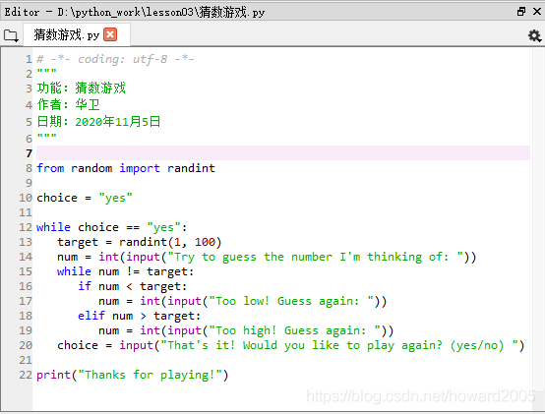545x414 pixels.
Task: Click line number 7 in the gutter
Action: pos(29,153)
